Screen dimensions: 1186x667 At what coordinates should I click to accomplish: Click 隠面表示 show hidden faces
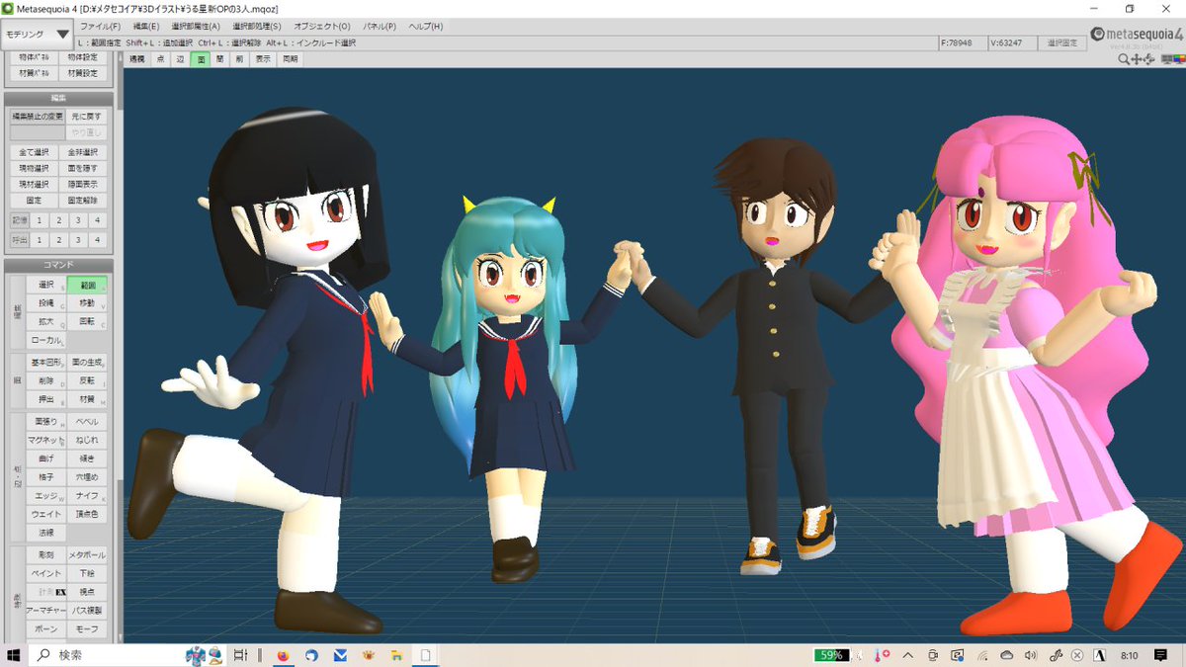[x=83, y=184]
